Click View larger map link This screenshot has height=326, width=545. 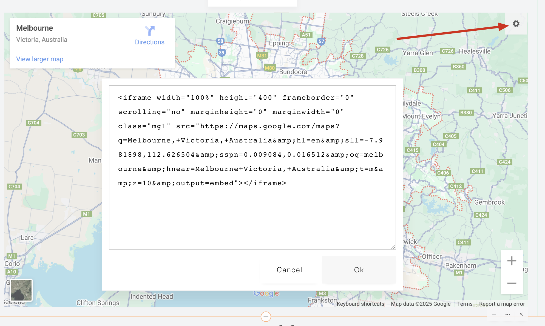click(40, 59)
